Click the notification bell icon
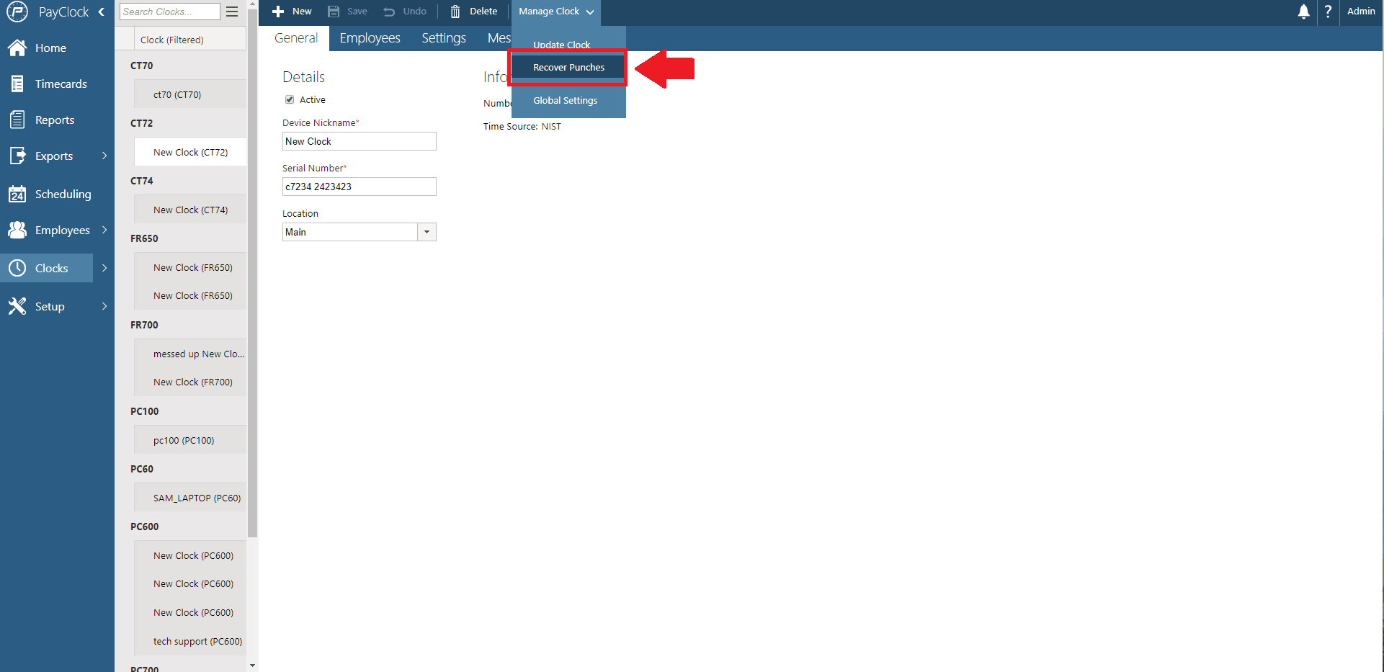The image size is (1384, 672). point(1303,12)
